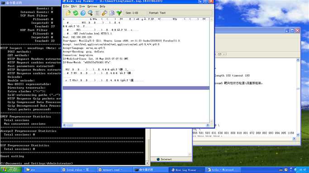The height and width of the screenshot is (173, 309).
Task: Switch to the etc folder taskbar item
Action: pyautogui.click(x=41, y=170)
